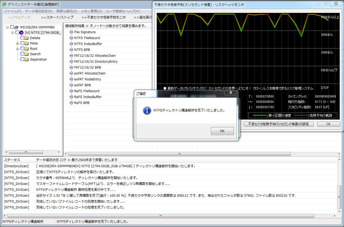Click the STOP label in the monitor

[325, 88]
